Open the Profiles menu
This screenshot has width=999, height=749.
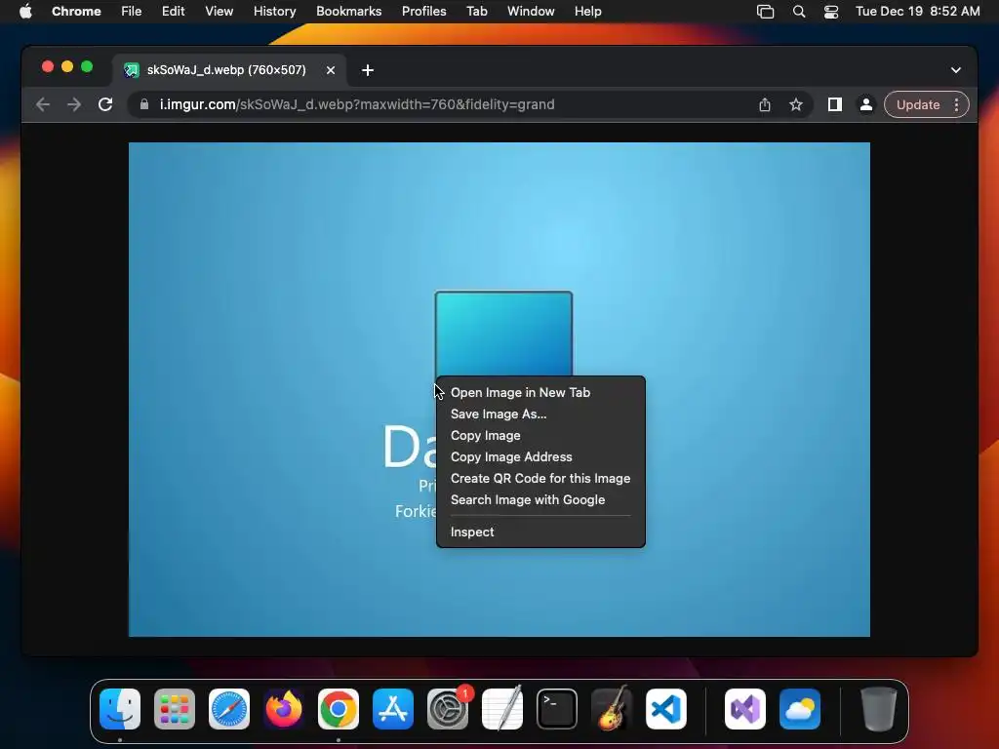coord(423,12)
